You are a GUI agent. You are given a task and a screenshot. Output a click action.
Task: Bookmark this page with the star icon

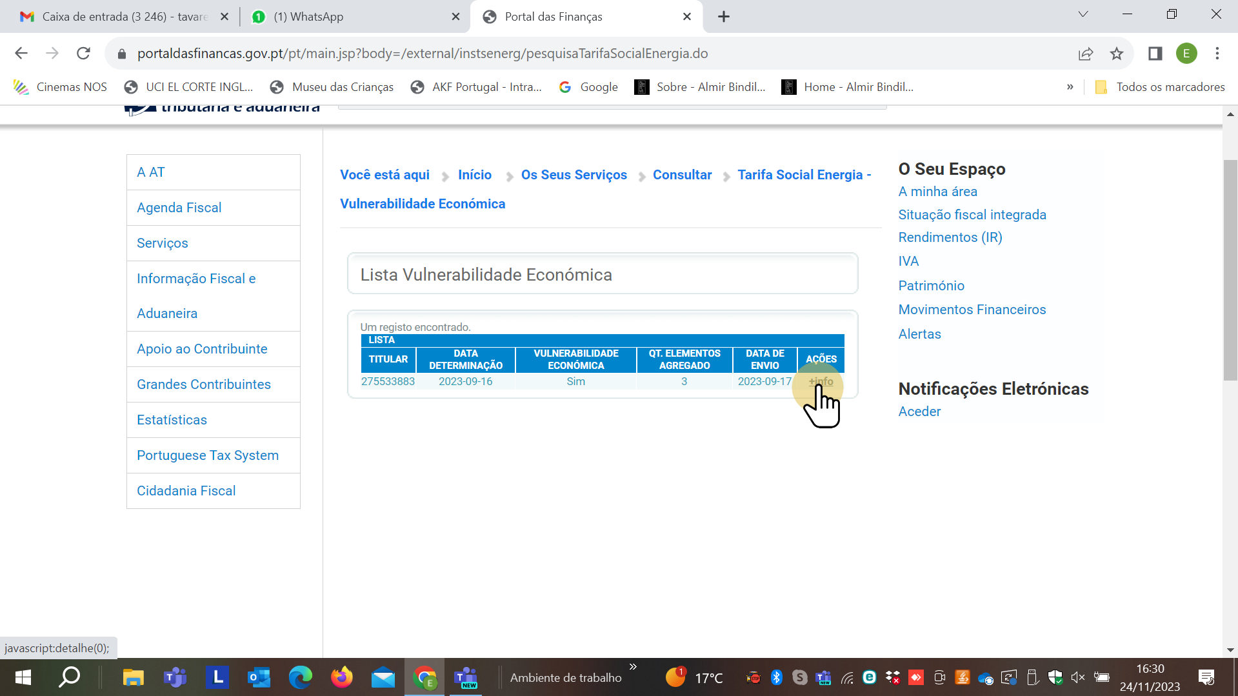[1117, 54]
